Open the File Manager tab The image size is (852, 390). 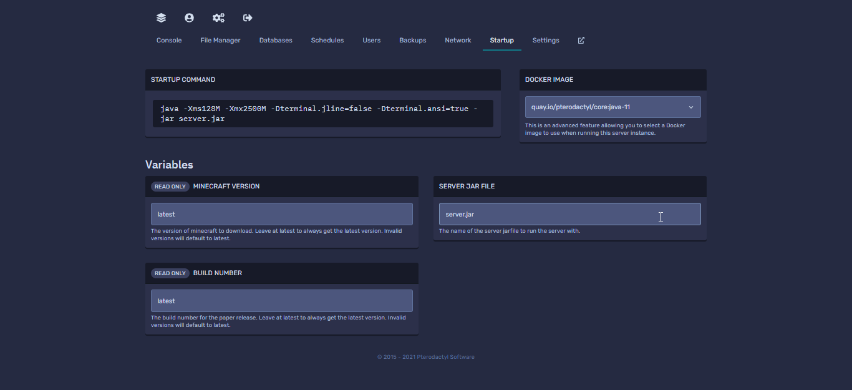click(x=220, y=41)
